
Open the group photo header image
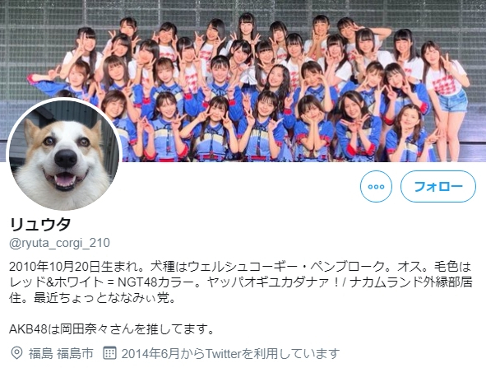click(243, 81)
